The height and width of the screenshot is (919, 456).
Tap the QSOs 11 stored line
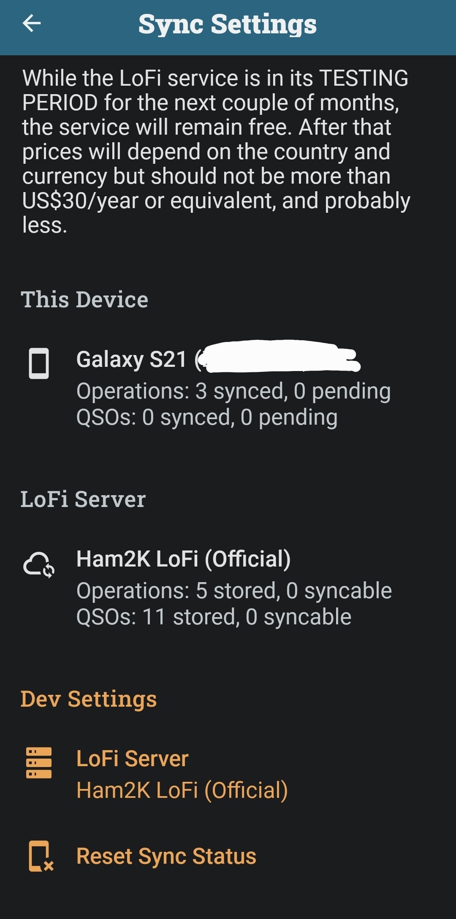[214, 617]
